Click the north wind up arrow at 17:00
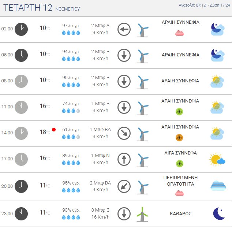 click(x=124, y=159)
